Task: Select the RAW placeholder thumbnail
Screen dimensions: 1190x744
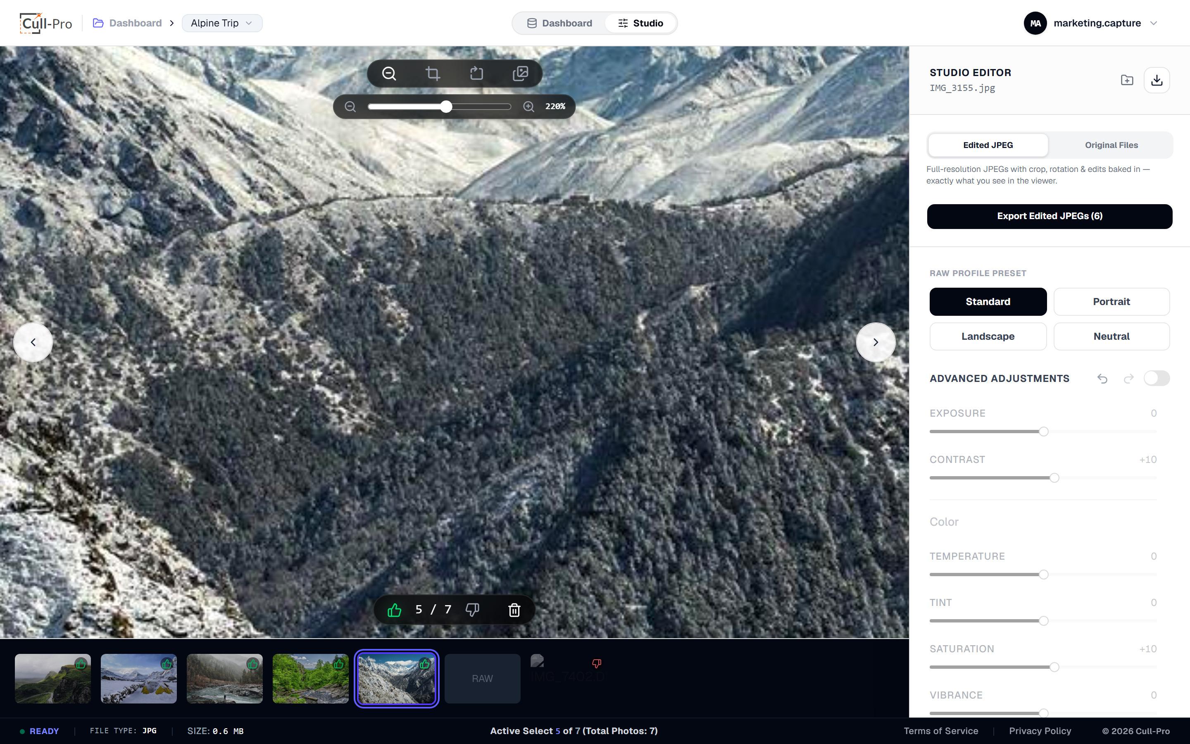Action: coord(482,679)
